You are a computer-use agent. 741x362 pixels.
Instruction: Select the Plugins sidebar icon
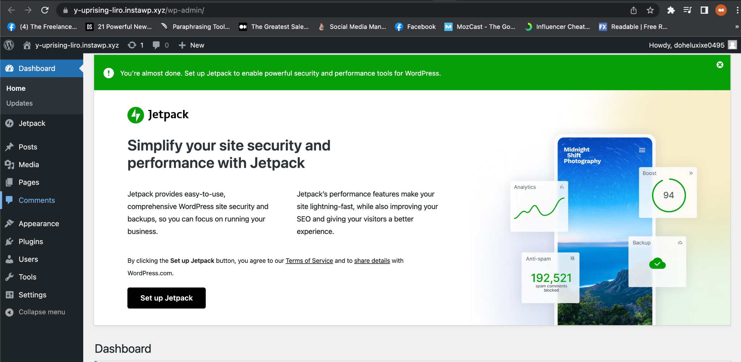coord(10,241)
